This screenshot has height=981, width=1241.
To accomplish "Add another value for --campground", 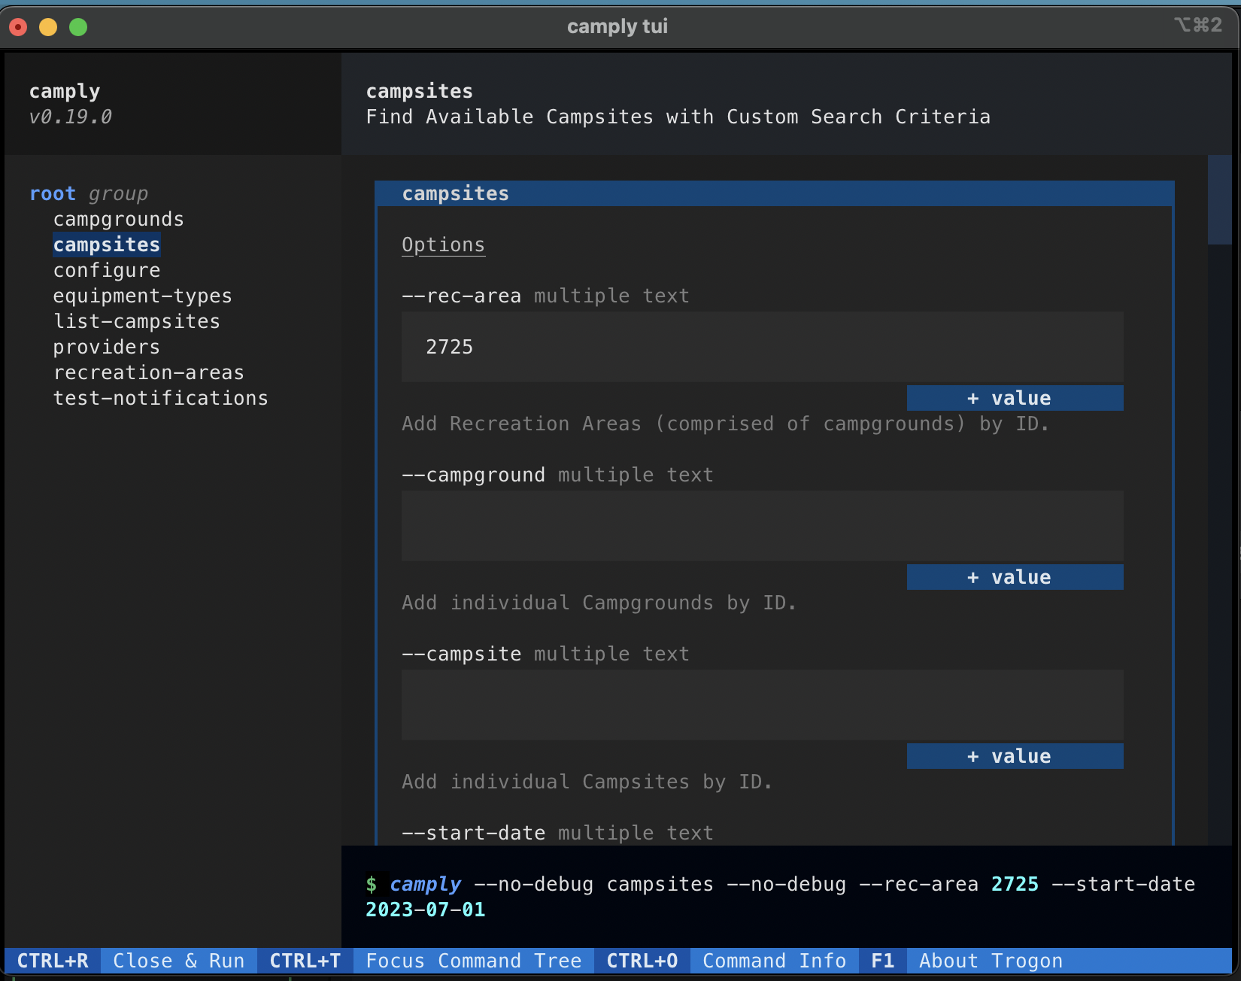I will pyautogui.click(x=1015, y=577).
